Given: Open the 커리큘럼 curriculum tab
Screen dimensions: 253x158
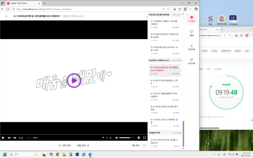Looking at the screenshot, I should coord(191,19).
